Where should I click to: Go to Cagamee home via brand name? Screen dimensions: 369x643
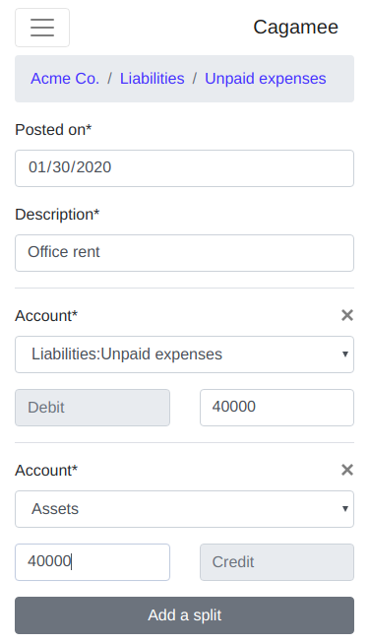pos(295,28)
